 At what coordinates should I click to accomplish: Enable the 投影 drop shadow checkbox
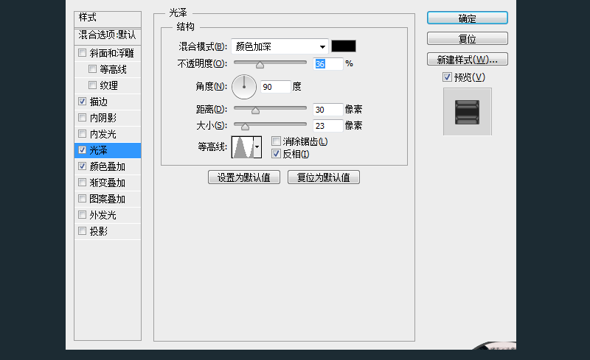(x=82, y=231)
